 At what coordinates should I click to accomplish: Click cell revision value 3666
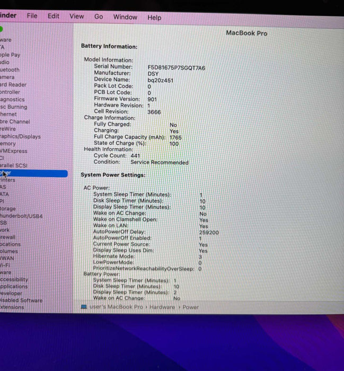point(154,112)
